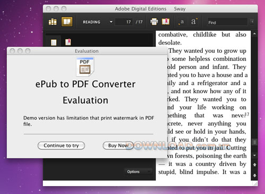The image size is (265, 194).
Task: Decrease the text size with small a
Action: click(181, 22)
